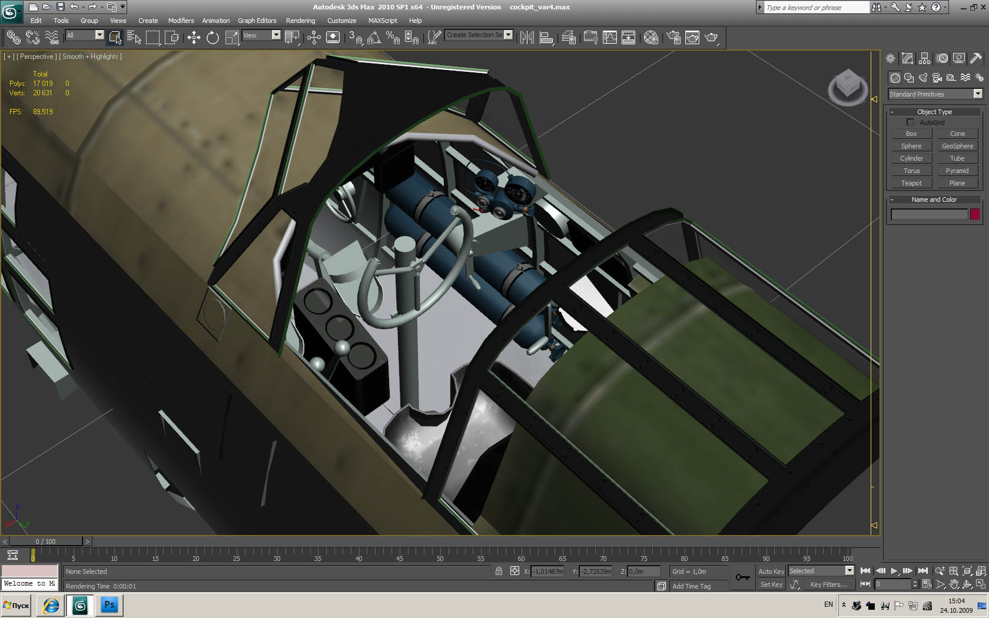Activate the Select and Rotate tool

pos(213,38)
